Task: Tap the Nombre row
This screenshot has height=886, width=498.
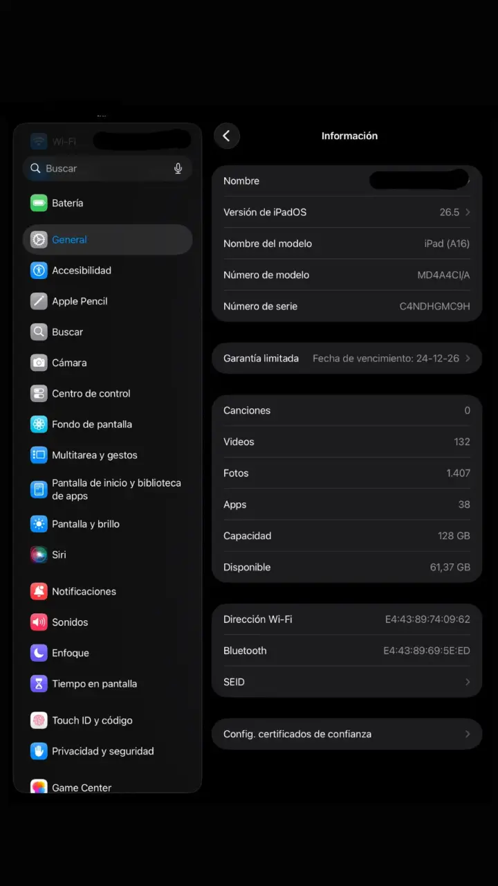Action: click(x=347, y=181)
